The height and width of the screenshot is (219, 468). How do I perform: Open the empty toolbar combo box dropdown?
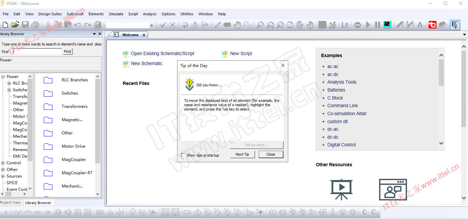click(x=152, y=26)
